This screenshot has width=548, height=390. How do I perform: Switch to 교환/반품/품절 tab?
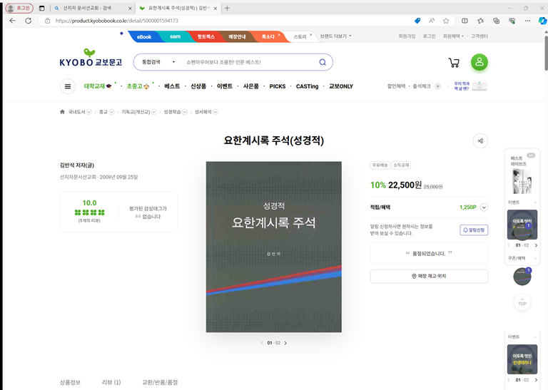pyautogui.click(x=160, y=382)
